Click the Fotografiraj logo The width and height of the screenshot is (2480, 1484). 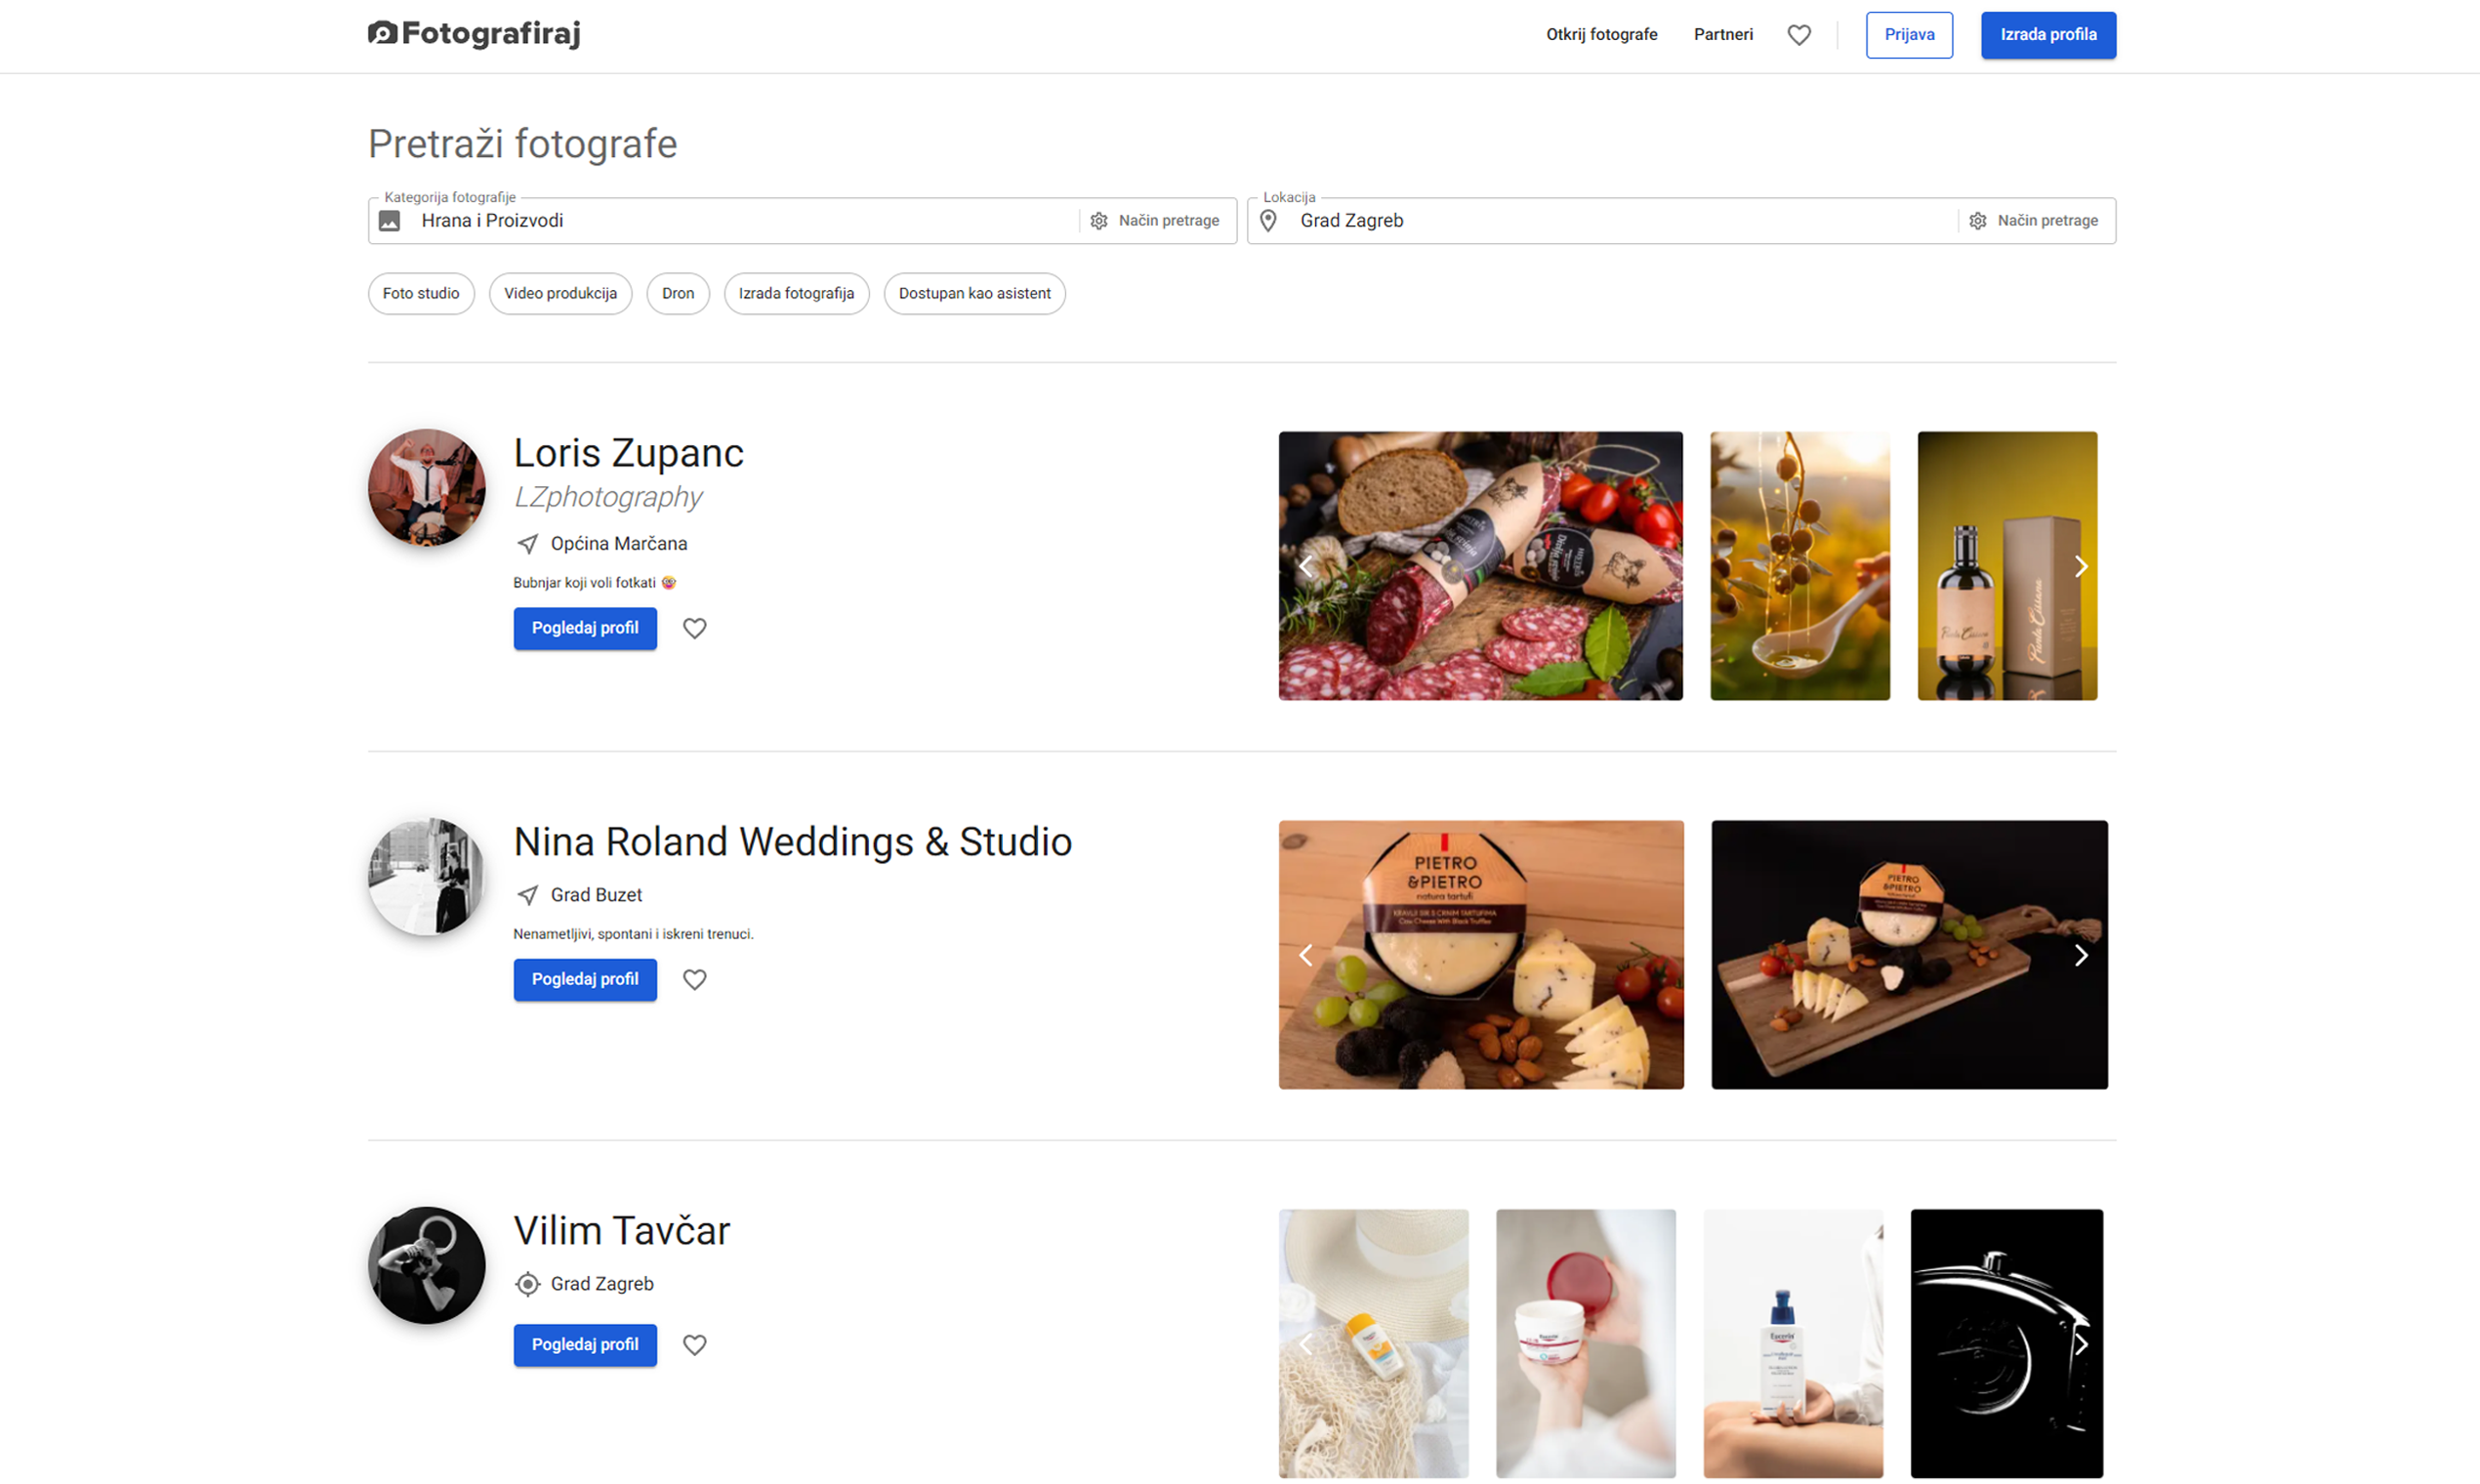tap(474, 33)
